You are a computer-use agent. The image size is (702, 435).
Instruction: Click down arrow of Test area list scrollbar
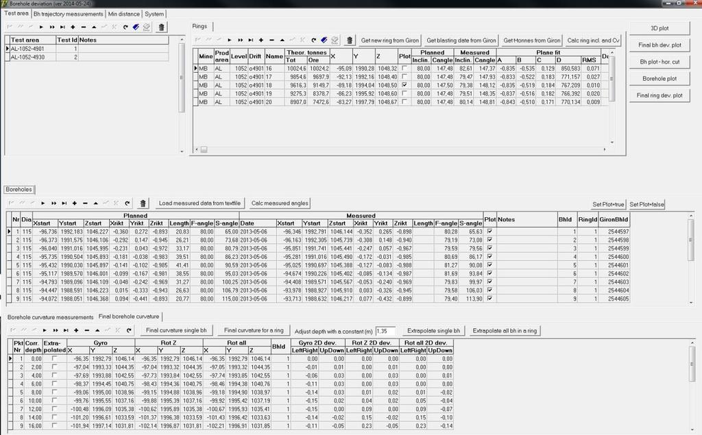pyautogui.click(x=182, y=151)
